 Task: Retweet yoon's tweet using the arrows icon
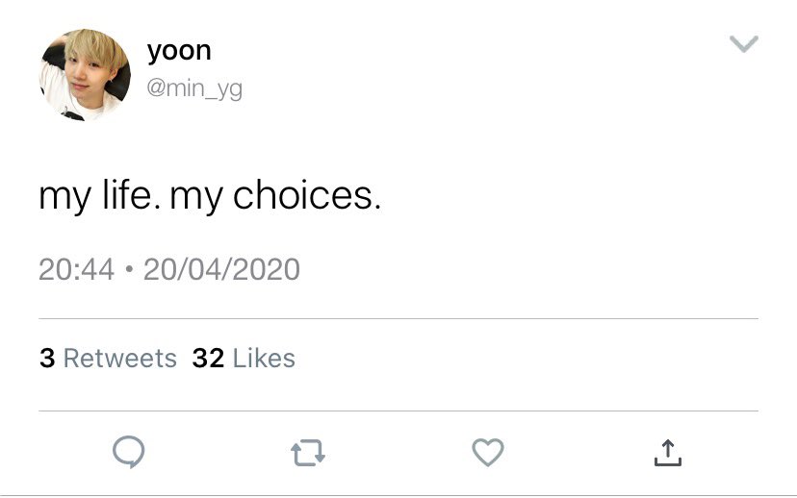click(308, 452)
